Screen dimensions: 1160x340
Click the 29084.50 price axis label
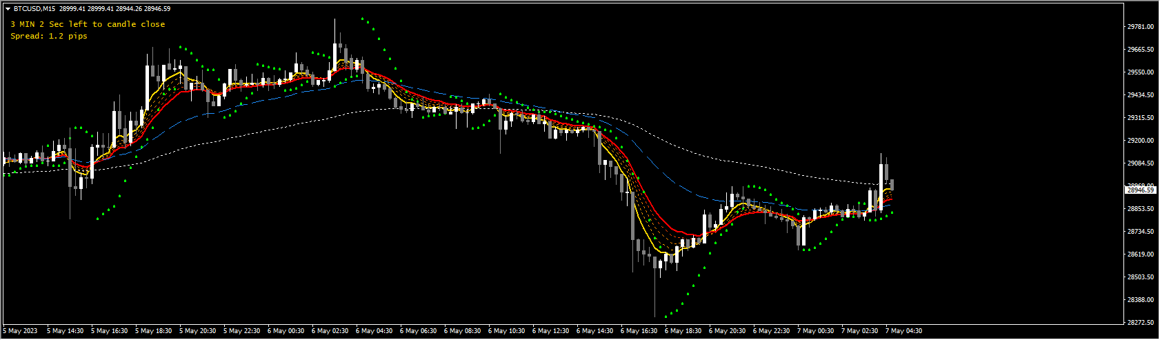point(1141,163)
